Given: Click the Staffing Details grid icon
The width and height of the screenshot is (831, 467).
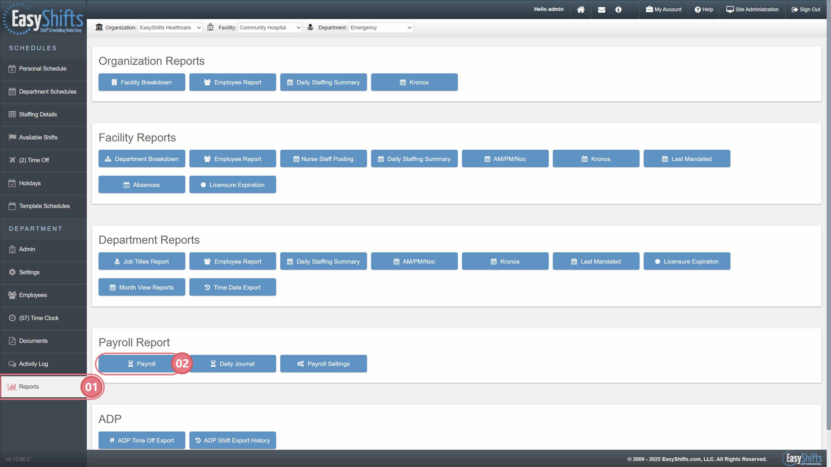Looking at the screenshot, I should (x=12, y=114).
